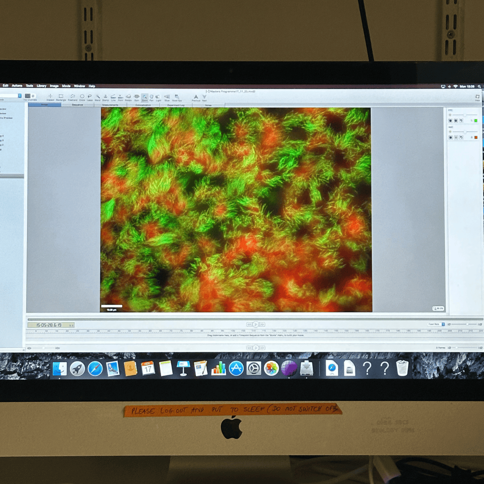The image size is (484, 484).
Task: Go to the Previous item
Action: pyautogui.click(x=196, y=97)
